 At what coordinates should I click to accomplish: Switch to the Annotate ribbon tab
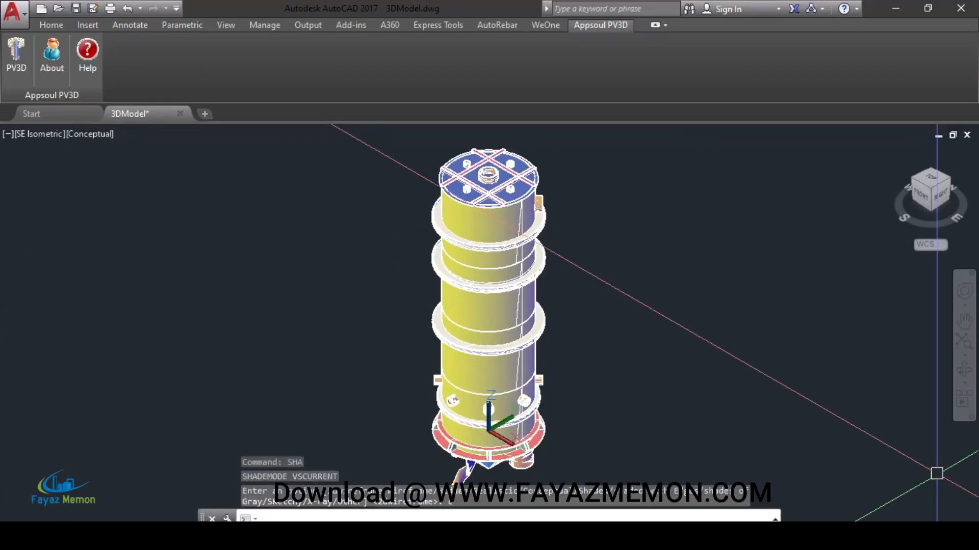[x=130, y=25]
